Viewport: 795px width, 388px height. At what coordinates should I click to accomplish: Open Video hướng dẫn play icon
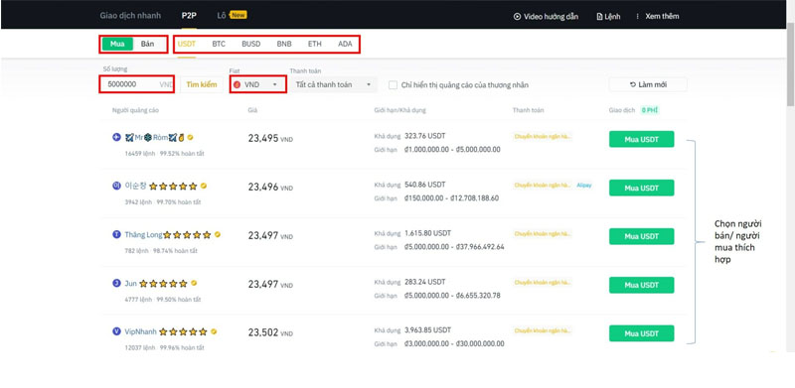[517, 17]
